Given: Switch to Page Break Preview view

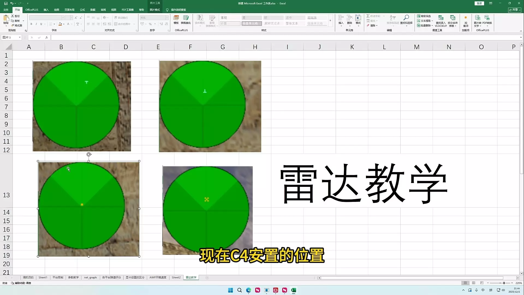Looking at the screenshot, I should (482, 283).
